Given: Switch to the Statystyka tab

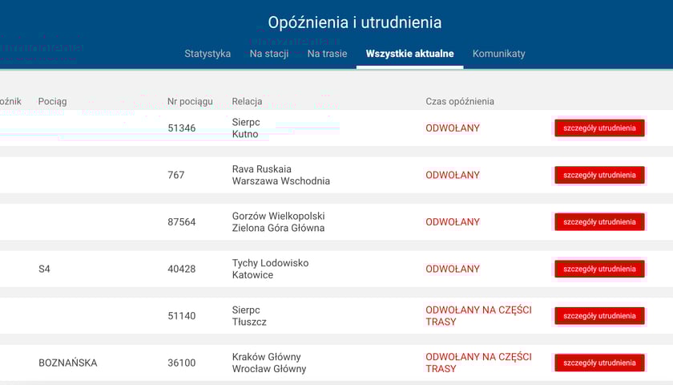Looking at the screenshot, I should click(208, 54).
